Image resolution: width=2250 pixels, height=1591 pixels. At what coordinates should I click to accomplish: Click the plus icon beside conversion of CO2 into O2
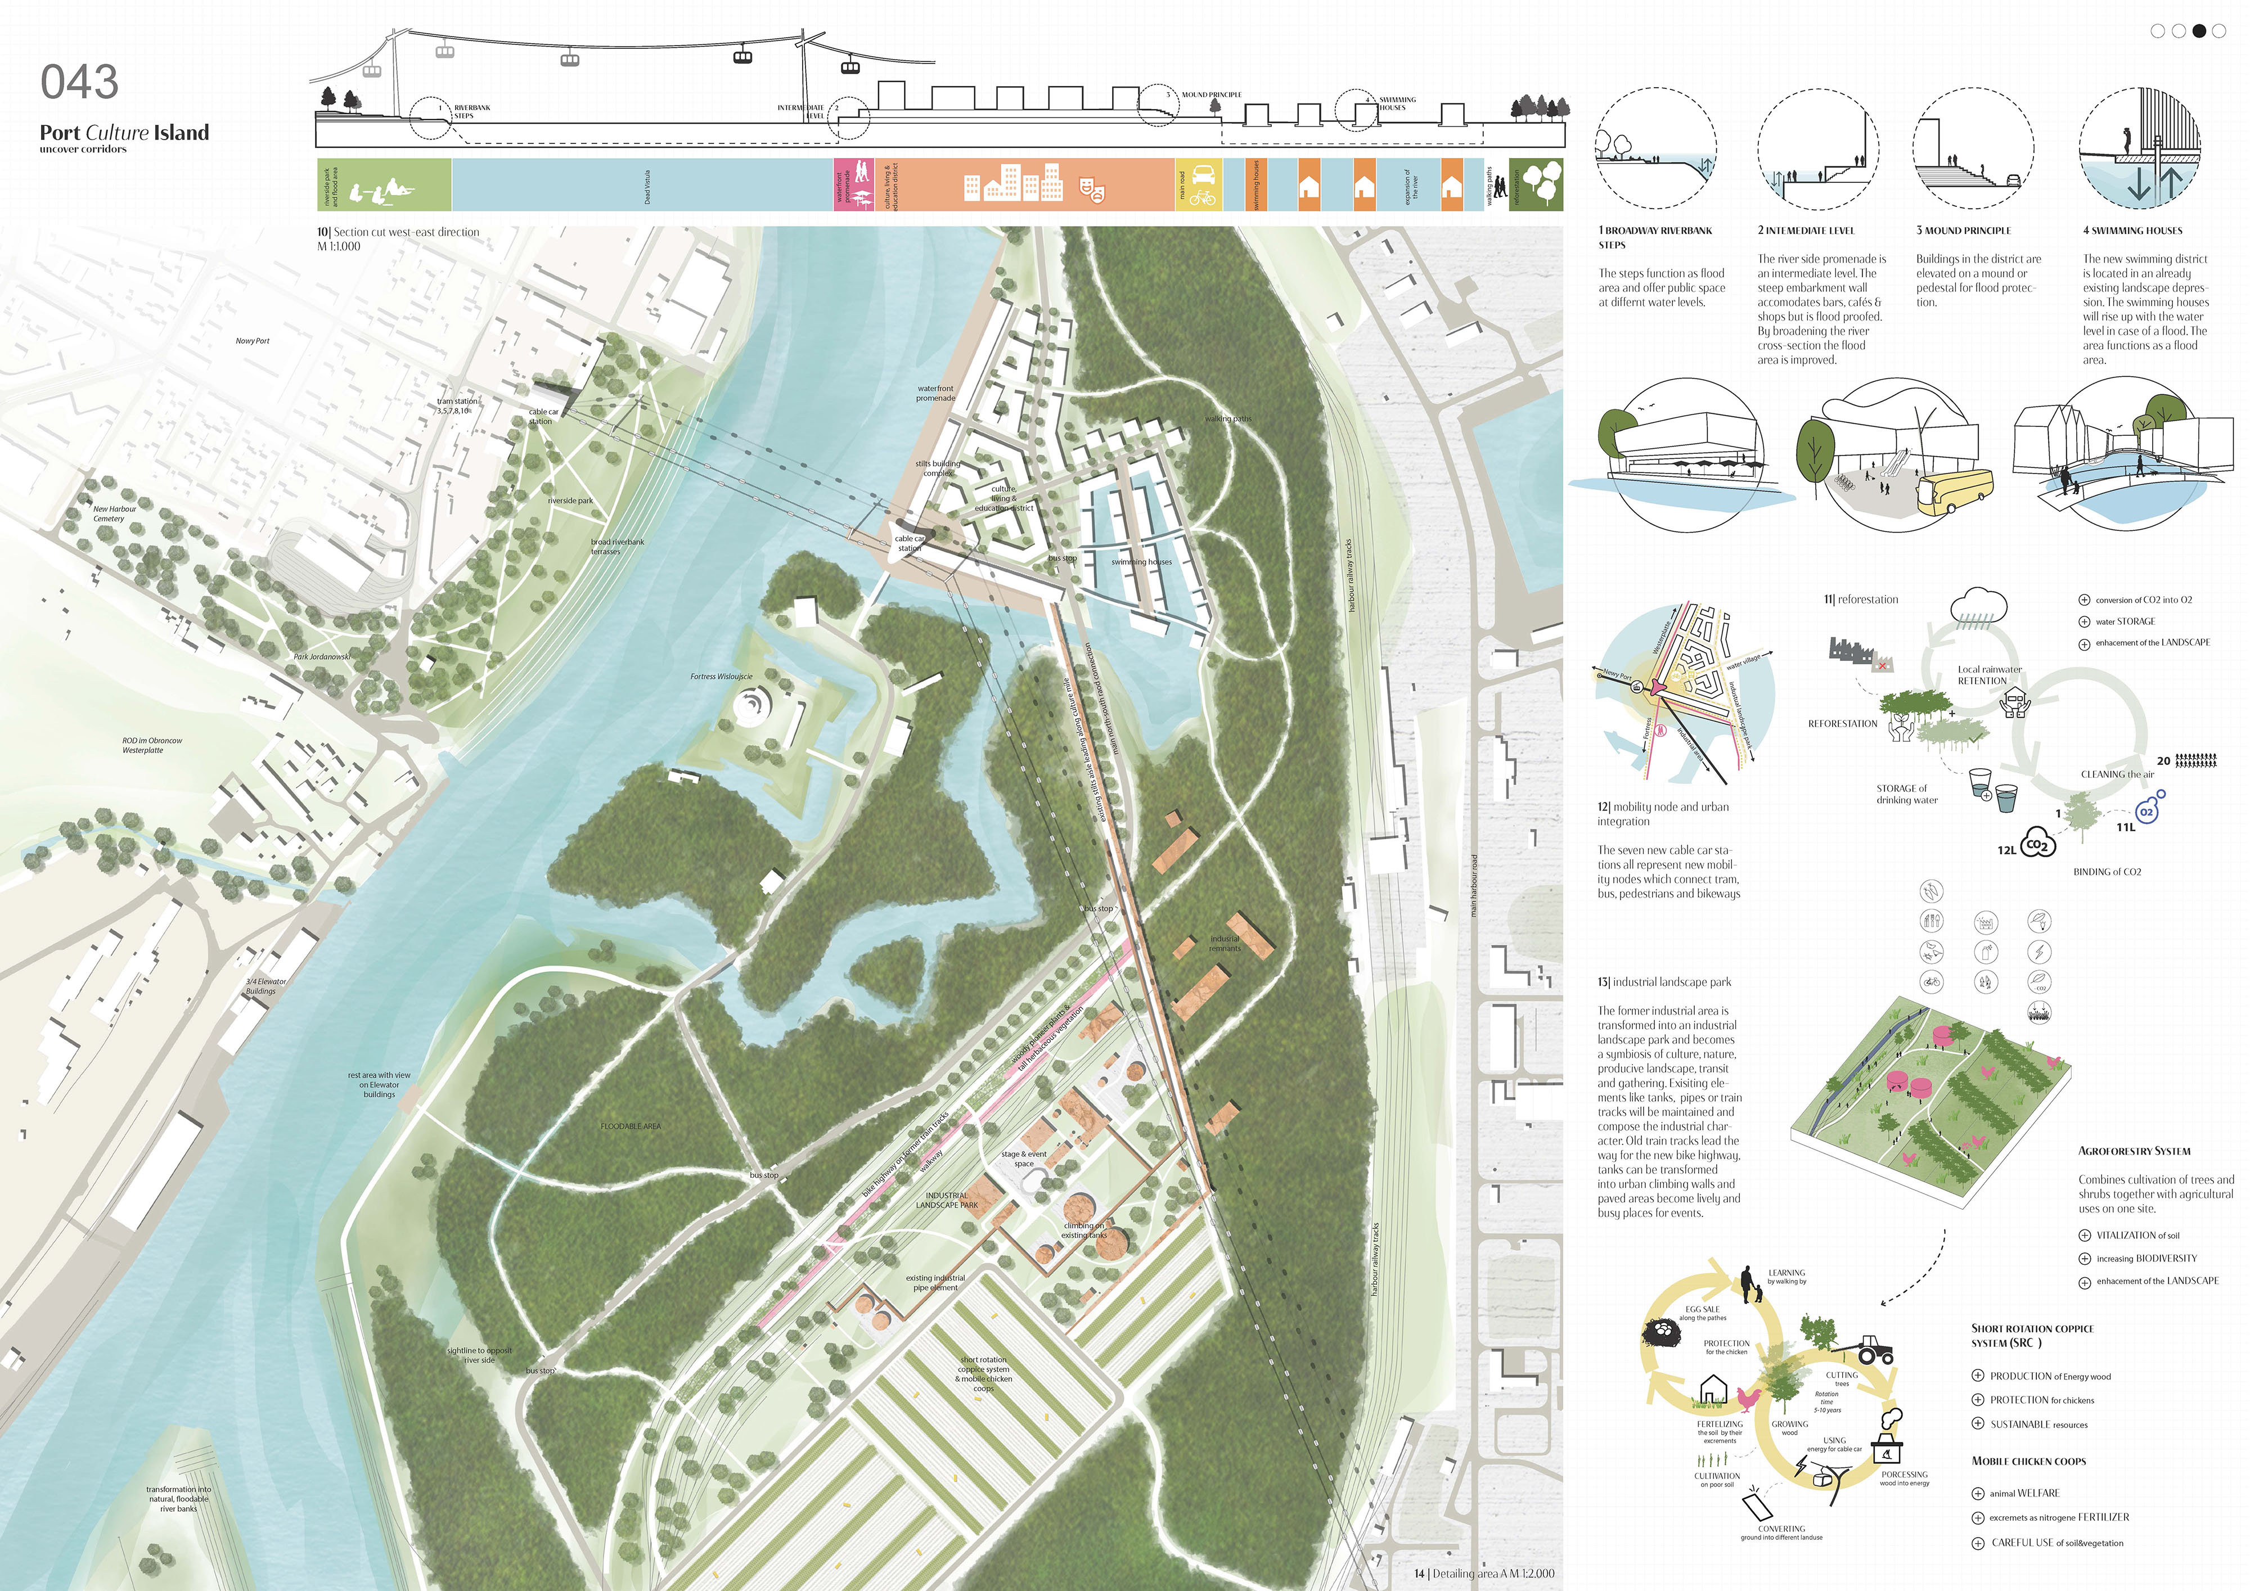[x=2083, y=600]
